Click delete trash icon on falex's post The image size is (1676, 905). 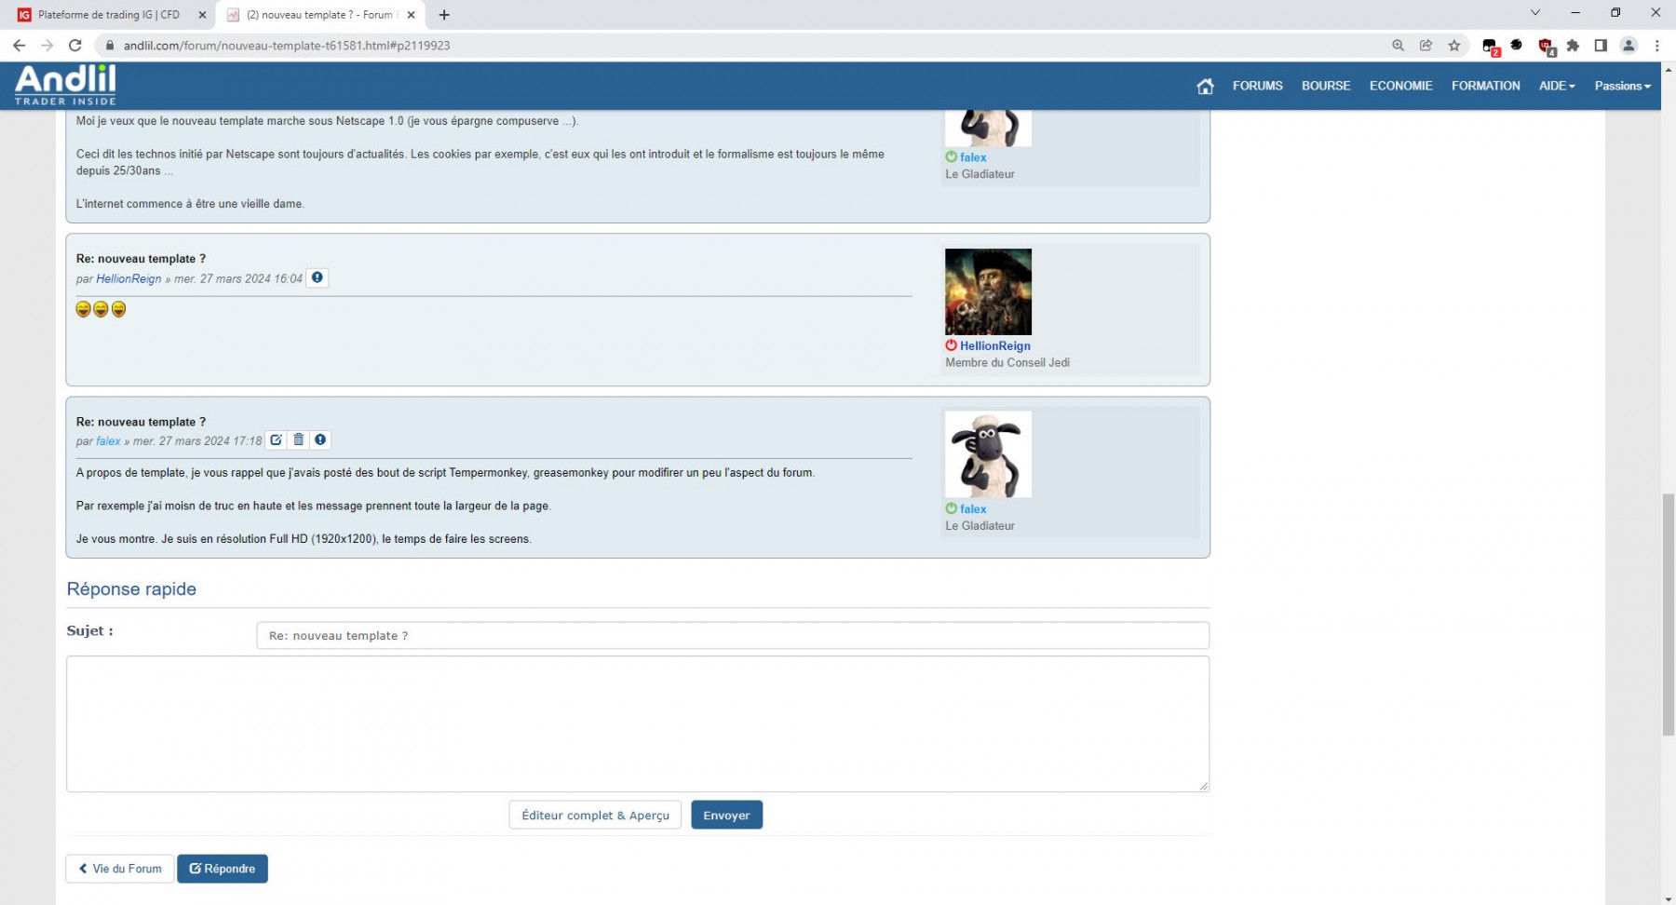pos(299,440)
